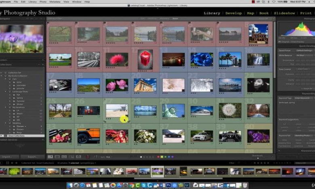Toggle green color label in toolbar
Screen dimensions: 315x189
coord(165,157)
